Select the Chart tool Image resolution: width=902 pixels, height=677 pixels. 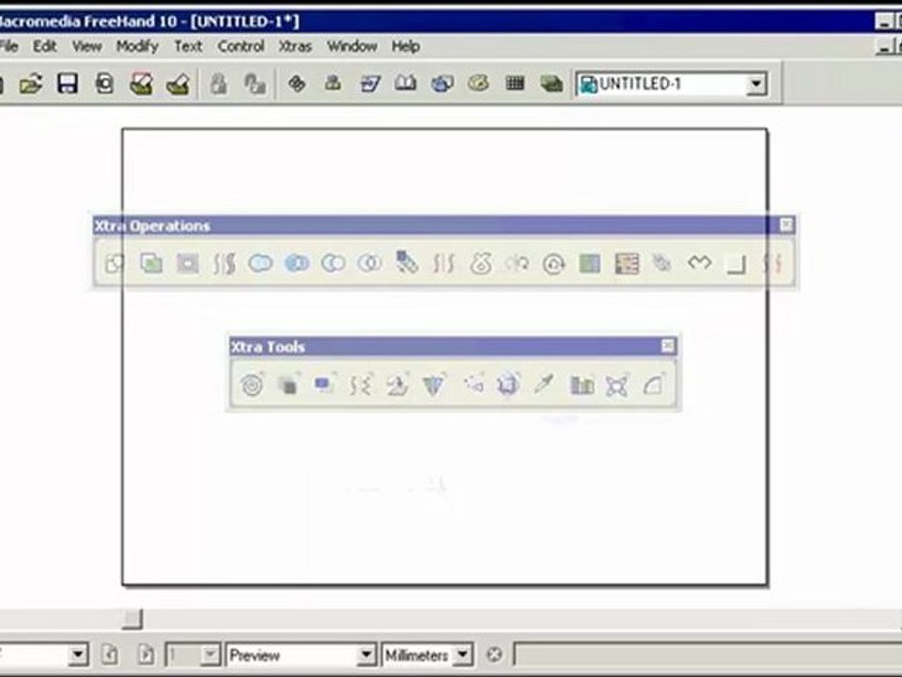pyautogui.click(x=582, y=385)
